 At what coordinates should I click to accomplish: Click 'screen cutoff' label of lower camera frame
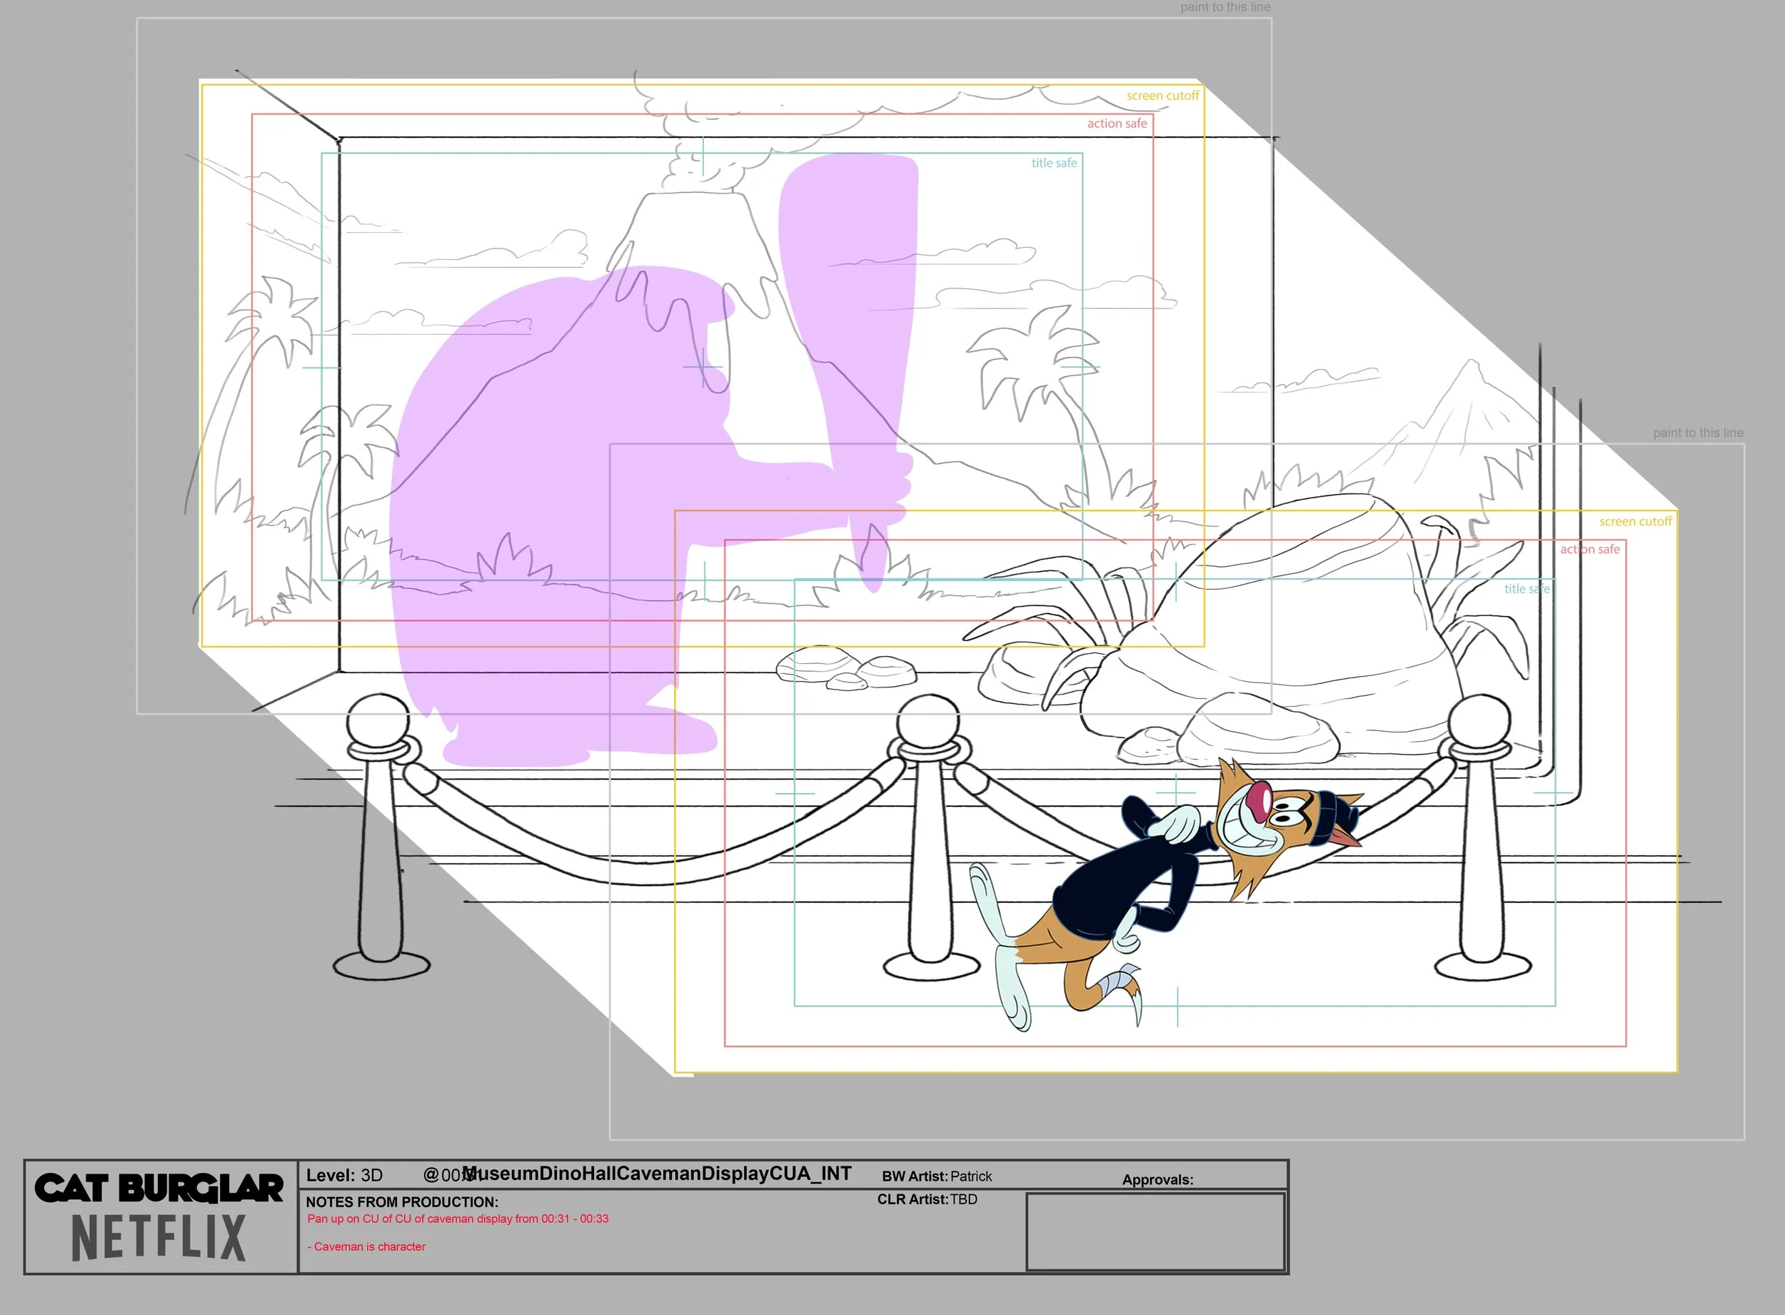pyautogui.click(x=1635, y=521)
